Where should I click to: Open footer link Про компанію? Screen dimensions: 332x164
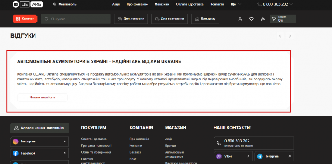(x=139, y=139)
